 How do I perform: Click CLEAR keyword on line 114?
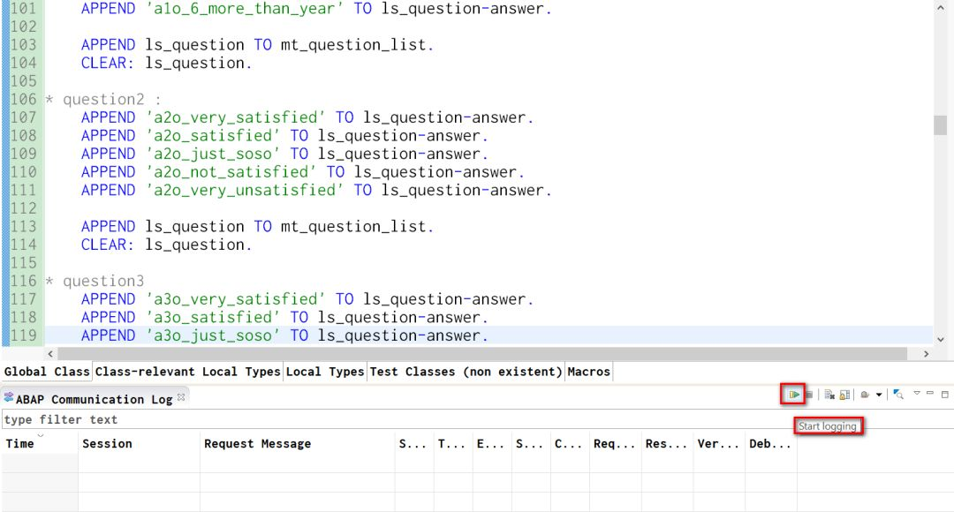[x=103, y=245]
